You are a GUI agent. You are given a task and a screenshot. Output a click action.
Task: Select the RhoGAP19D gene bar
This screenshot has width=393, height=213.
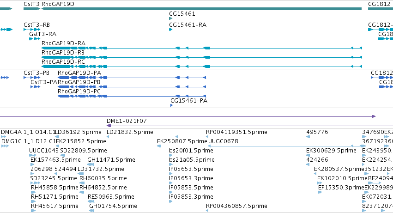tap(201, 9)
